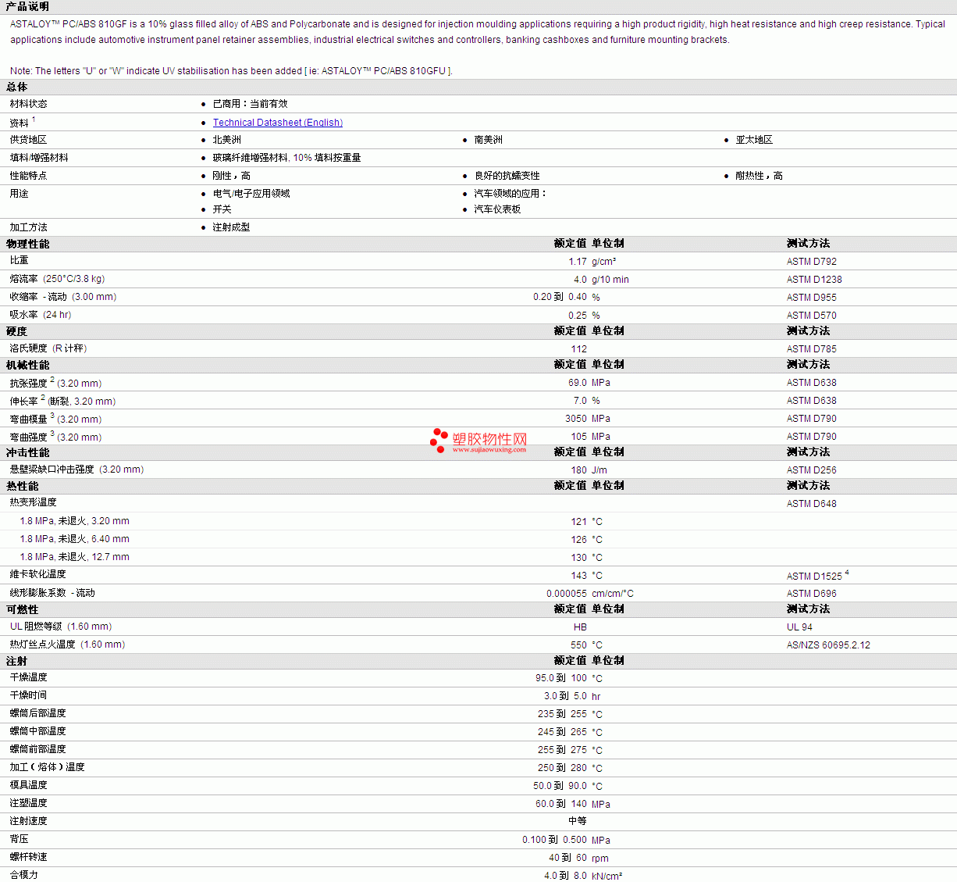Open the Technical Datasheet (English) link

click(x=278, y=123)
